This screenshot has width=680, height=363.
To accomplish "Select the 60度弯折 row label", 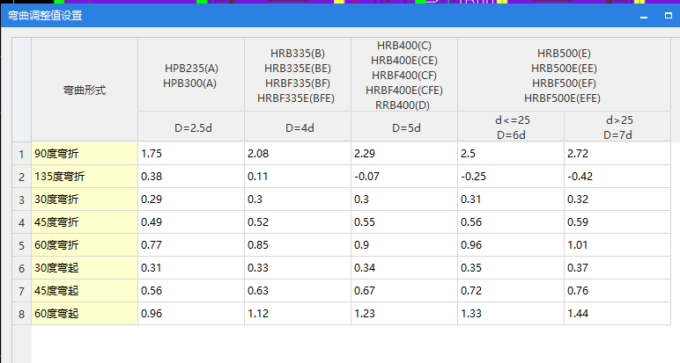I will [85, 245].
